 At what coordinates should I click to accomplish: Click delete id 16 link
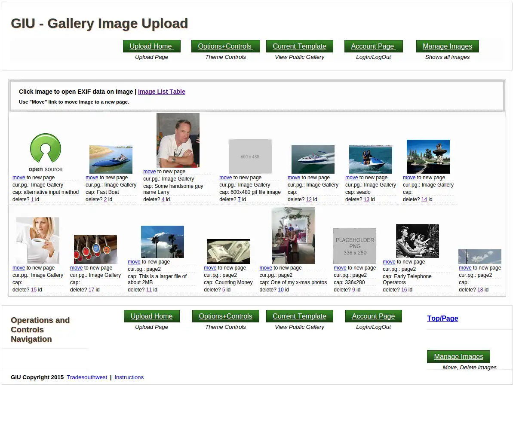[404, 290]
